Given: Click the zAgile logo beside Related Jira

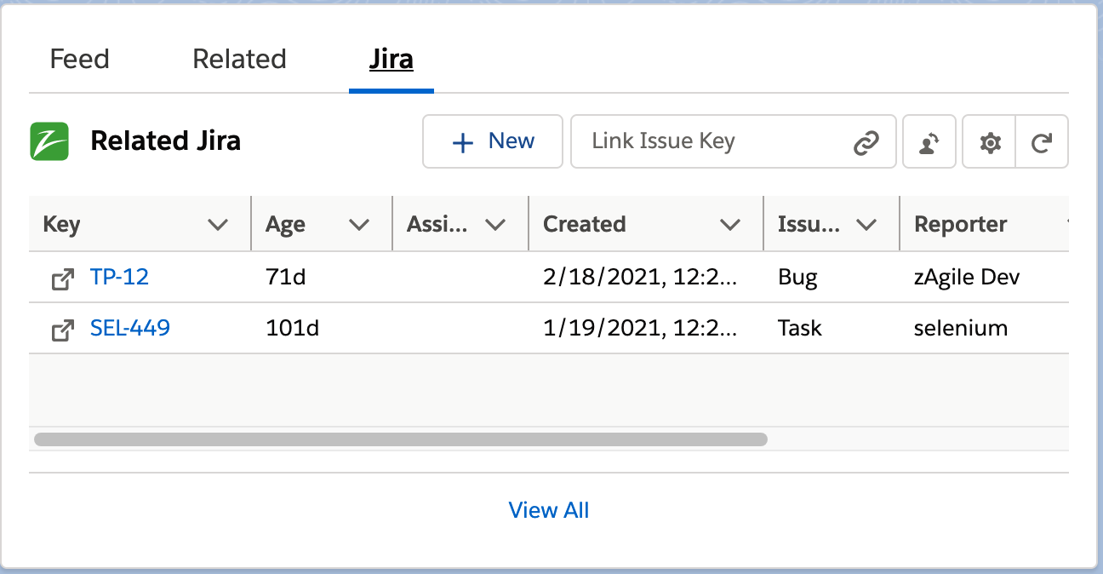Looking at the screenshot, I should (49, 141).
